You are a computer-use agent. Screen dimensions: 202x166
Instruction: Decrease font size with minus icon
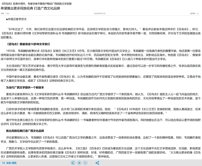coord(85,163)
